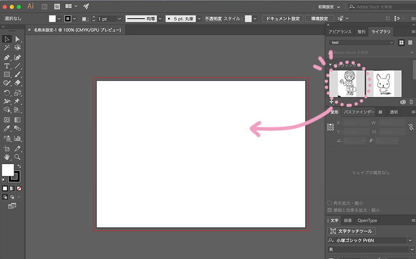The width and height of the screenshot is (416, 259).
Task: Open the 初期設定 workspace dropdown
Action: (x=329, y=7)
